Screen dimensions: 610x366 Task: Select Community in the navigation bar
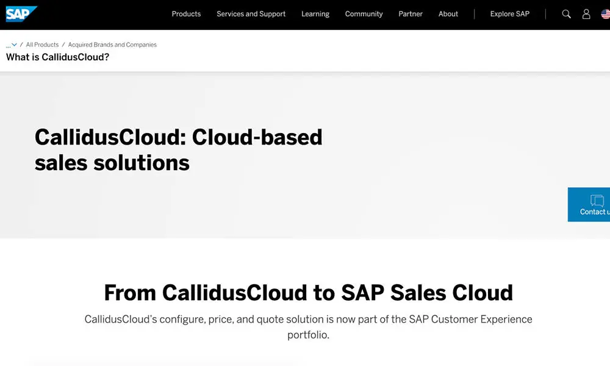[x=364, y=13]
